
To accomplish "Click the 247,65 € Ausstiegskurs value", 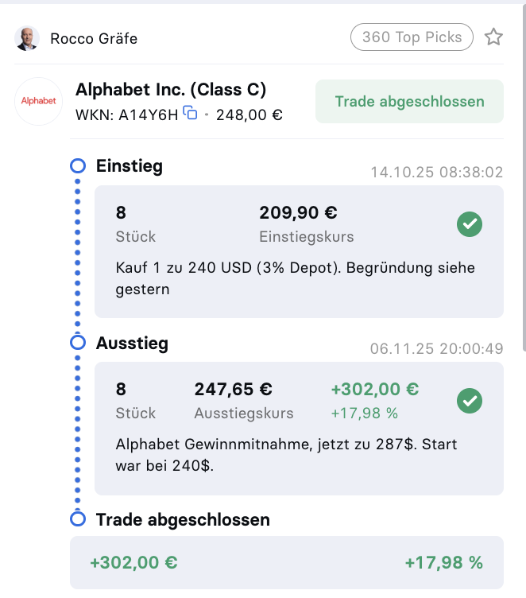I will pos(234,390).
